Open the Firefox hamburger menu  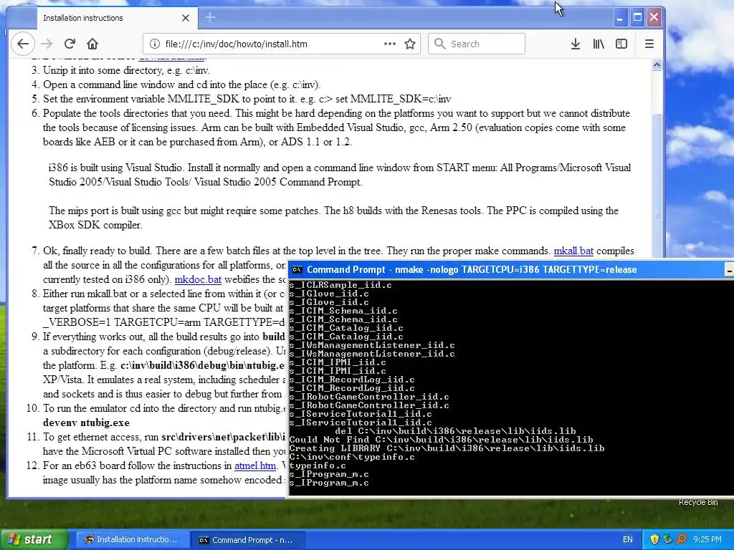649,44
